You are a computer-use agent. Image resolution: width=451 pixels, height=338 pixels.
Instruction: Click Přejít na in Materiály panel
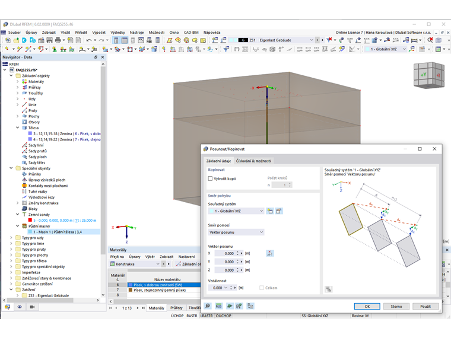(117, 257)
